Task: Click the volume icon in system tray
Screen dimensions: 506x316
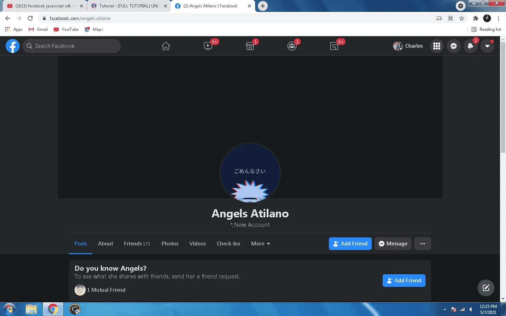Action: pyautogui.click(x=471, y=309)
